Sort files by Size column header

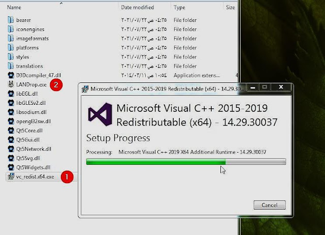pos(230,7)
